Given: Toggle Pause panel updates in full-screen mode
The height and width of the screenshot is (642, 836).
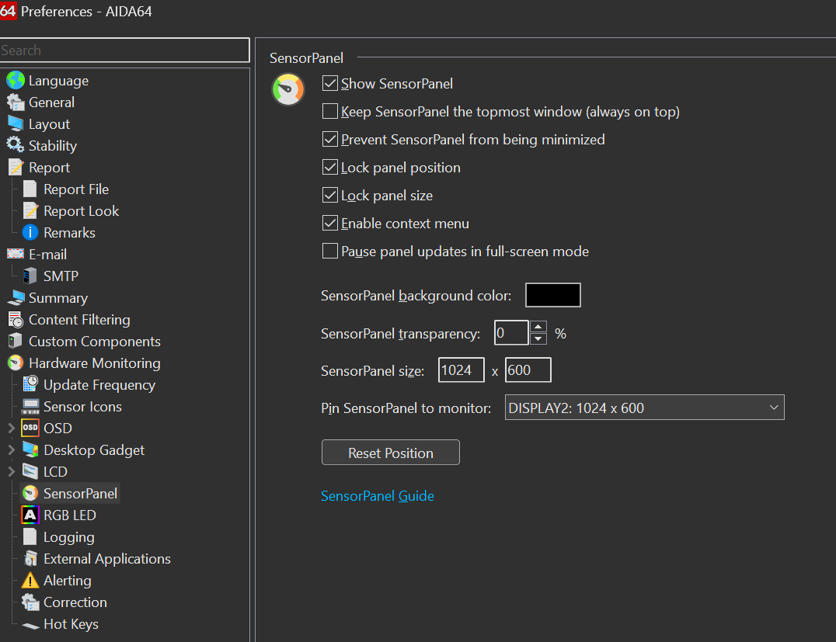Looking at the screenshot, I should click(330, 252).
